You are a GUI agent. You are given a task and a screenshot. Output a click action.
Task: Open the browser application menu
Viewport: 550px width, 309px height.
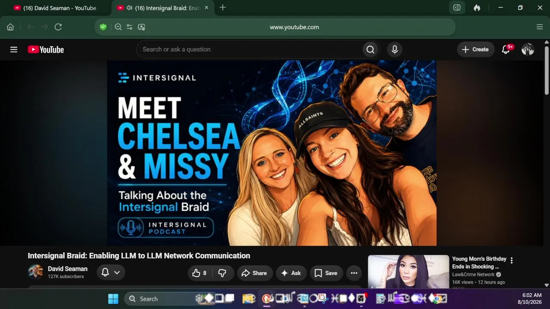tap(540, 27)
